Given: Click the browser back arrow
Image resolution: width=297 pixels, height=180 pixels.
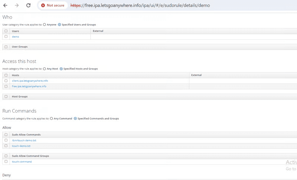Looking at the screenshot, I should click(5, 6).
